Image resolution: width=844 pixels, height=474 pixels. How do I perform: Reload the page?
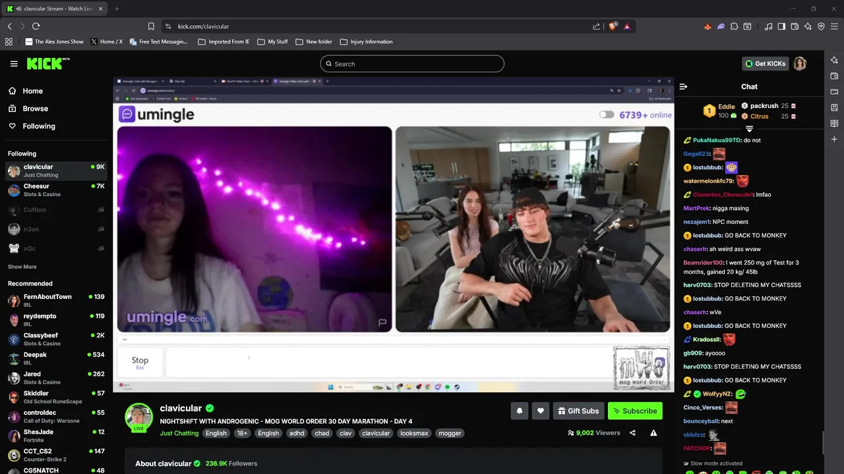point(36,26)
